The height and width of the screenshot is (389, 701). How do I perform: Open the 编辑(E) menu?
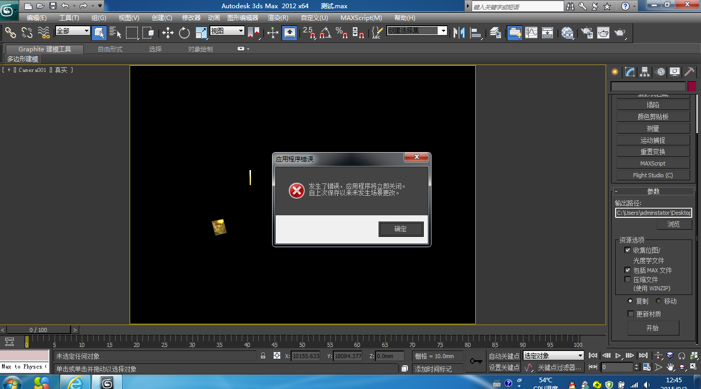37,17
